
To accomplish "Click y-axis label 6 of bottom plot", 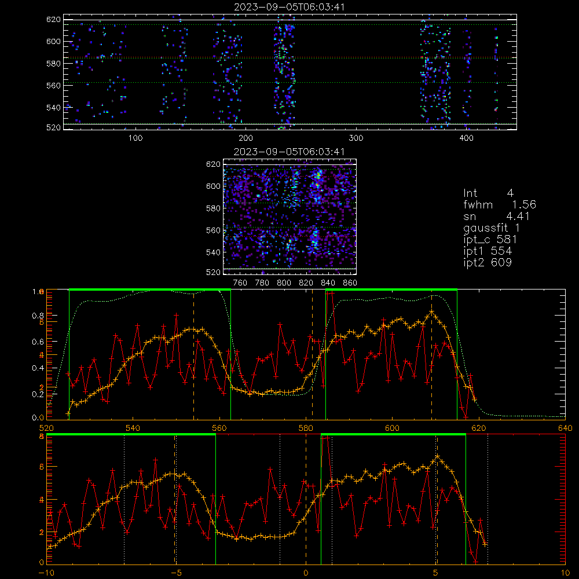I will 41,467.
